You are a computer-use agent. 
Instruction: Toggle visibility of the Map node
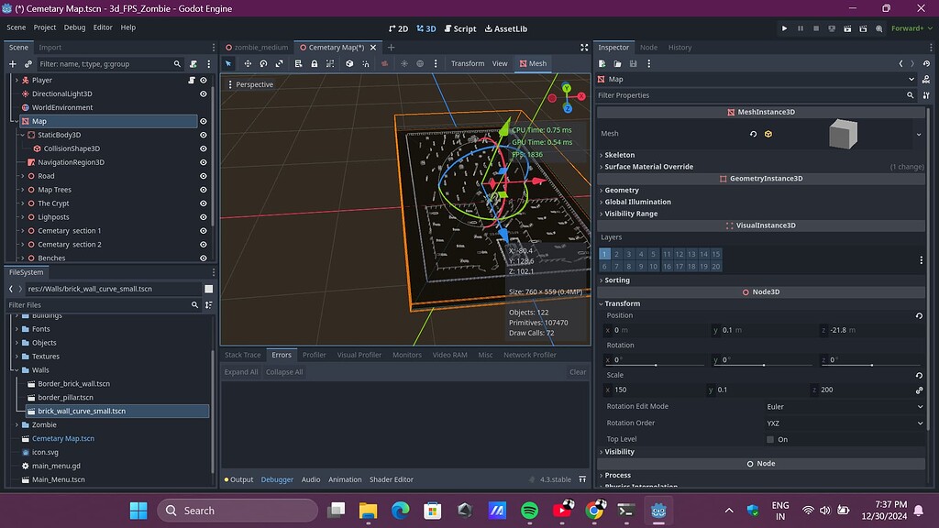point(204,122)
